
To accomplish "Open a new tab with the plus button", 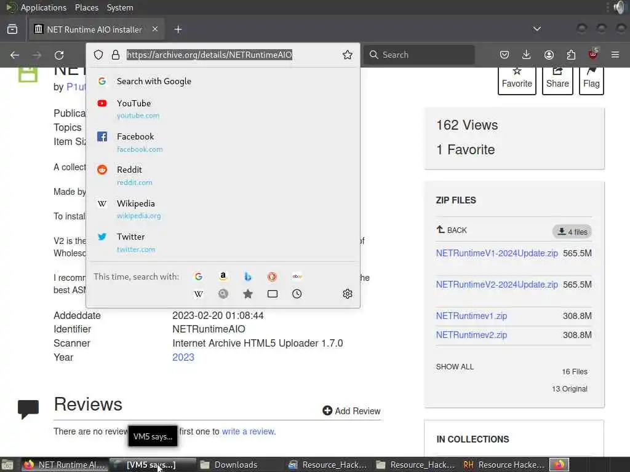I will pos(178,29).
